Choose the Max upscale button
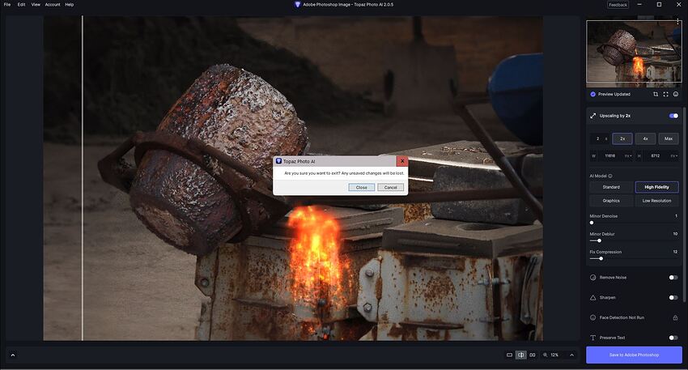 pos(669,138)
